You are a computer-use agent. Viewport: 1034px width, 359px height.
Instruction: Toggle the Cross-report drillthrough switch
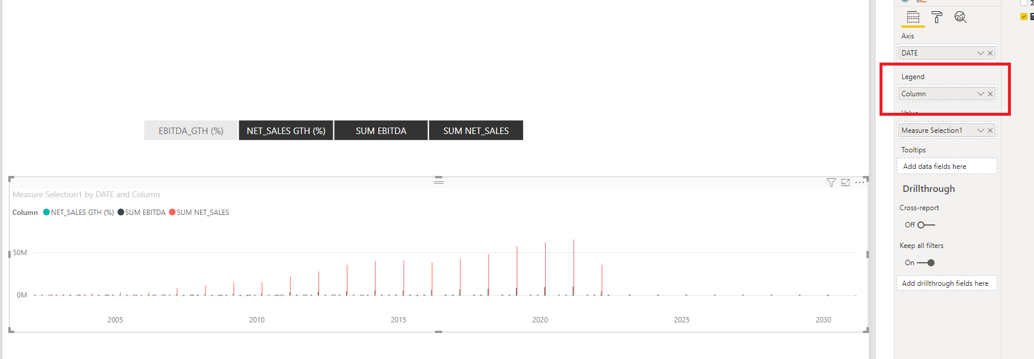(x=926, y=225)
